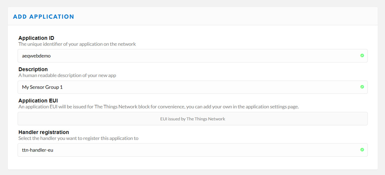Click the application EUI explanation text
This screenshot has width=385, height=175.
159,107
